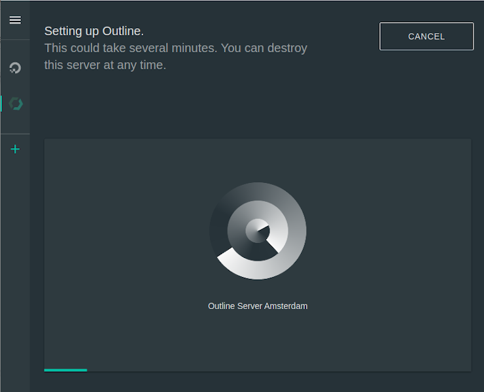The height and width of the screenshot is (392, 484).
Task: Cancel the Outline server setup
Action: coord(426,37)
